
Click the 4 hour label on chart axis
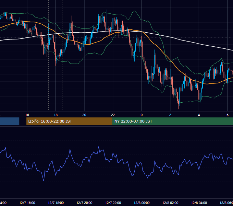(199, 115)
